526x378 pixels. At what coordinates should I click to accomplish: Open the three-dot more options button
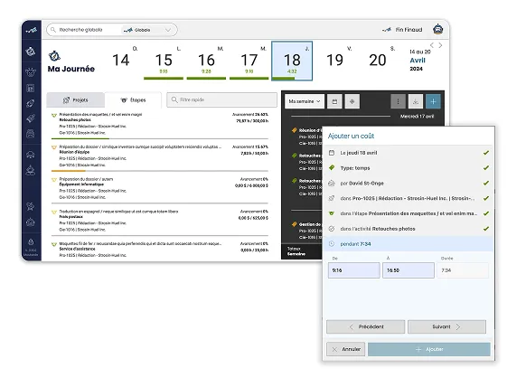pyautogui.click(x=399, y=101)
